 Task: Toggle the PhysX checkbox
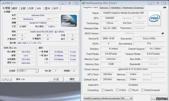[x=130, y=90]
